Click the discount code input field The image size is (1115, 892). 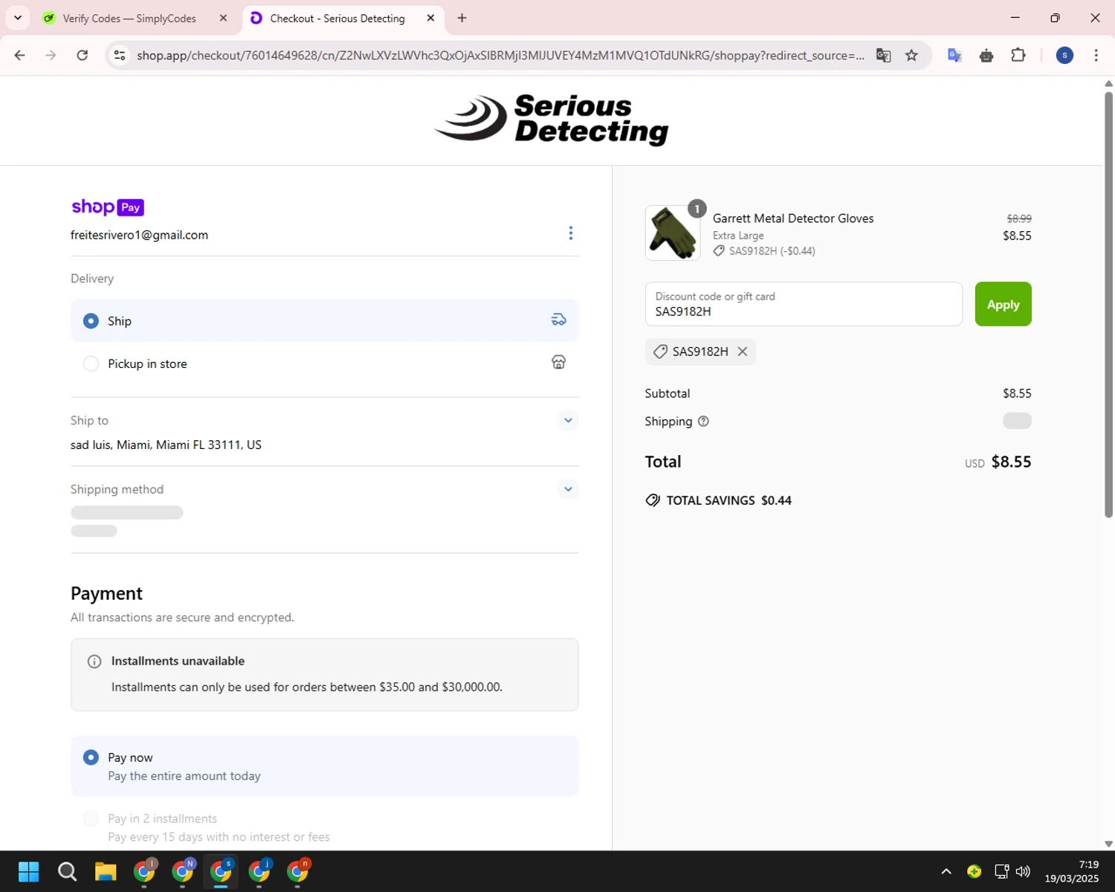click(804, 304)
